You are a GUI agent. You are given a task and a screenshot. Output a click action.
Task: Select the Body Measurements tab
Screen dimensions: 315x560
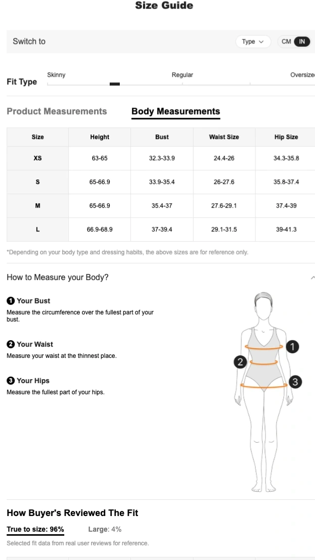tap(175, 111)
